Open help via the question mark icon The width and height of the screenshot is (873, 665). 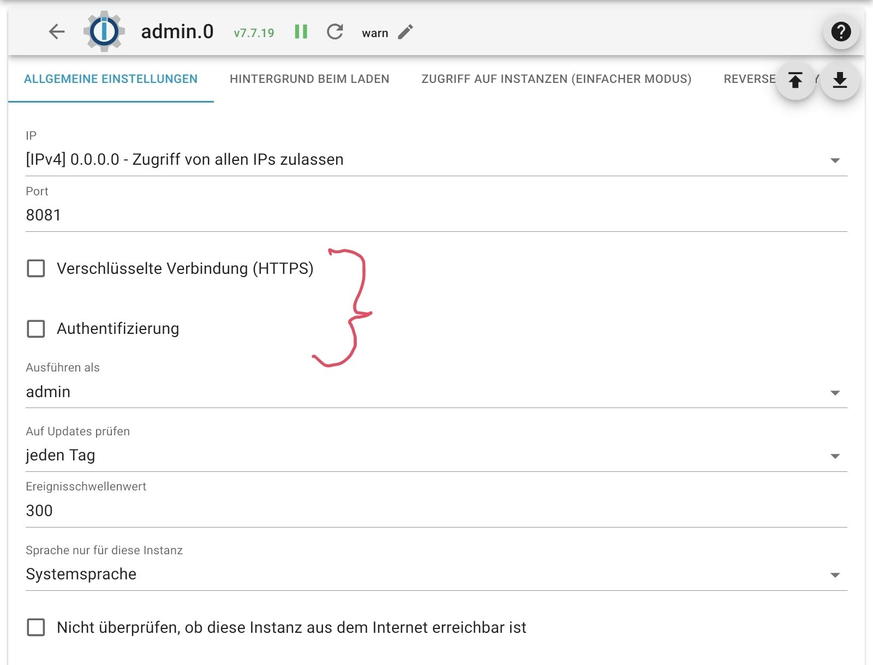click(840, 32)
